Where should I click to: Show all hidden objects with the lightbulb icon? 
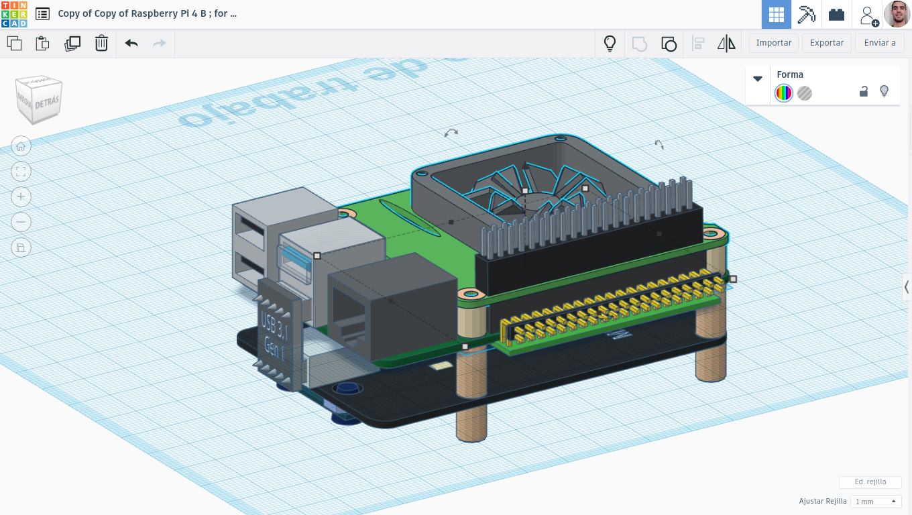click(610, 44)
